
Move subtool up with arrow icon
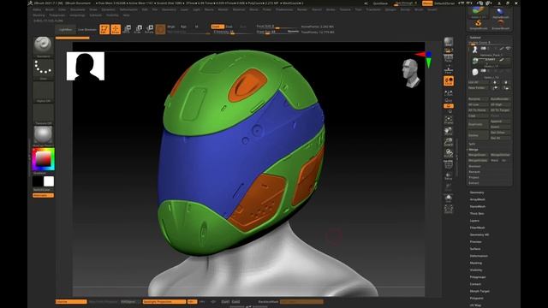[495, 82]
